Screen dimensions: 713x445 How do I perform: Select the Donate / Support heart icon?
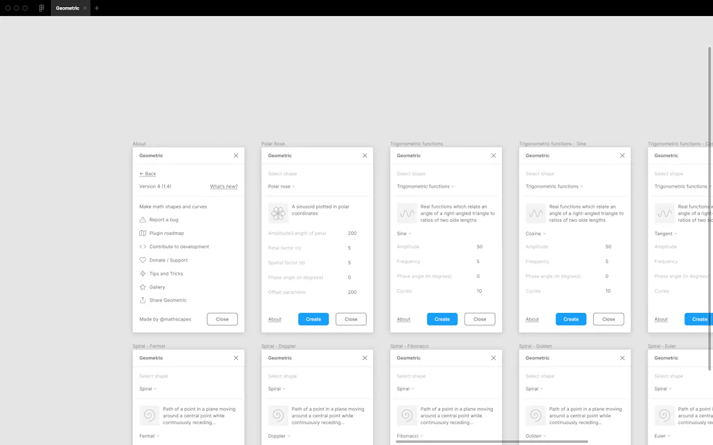coord(143,259)
